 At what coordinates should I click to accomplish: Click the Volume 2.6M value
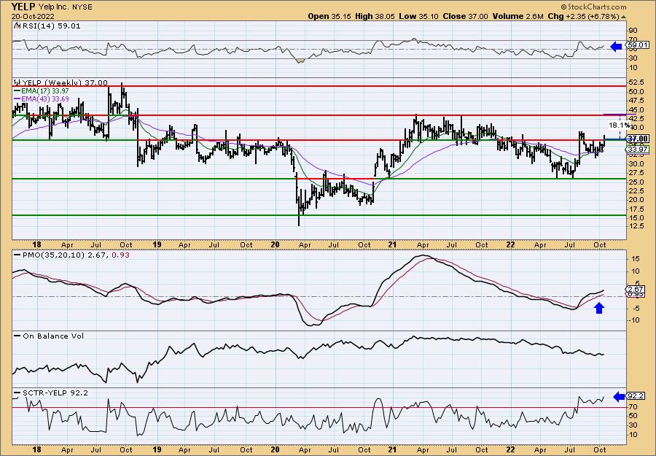(518, 16)
